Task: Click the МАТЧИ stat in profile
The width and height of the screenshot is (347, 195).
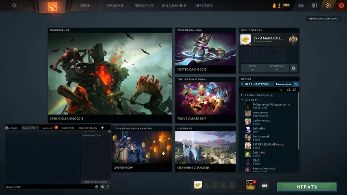Action: point(253,68)
